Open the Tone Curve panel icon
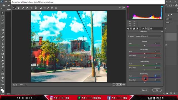The height and width of the screenshot is (100, 178). pos(131,29)
